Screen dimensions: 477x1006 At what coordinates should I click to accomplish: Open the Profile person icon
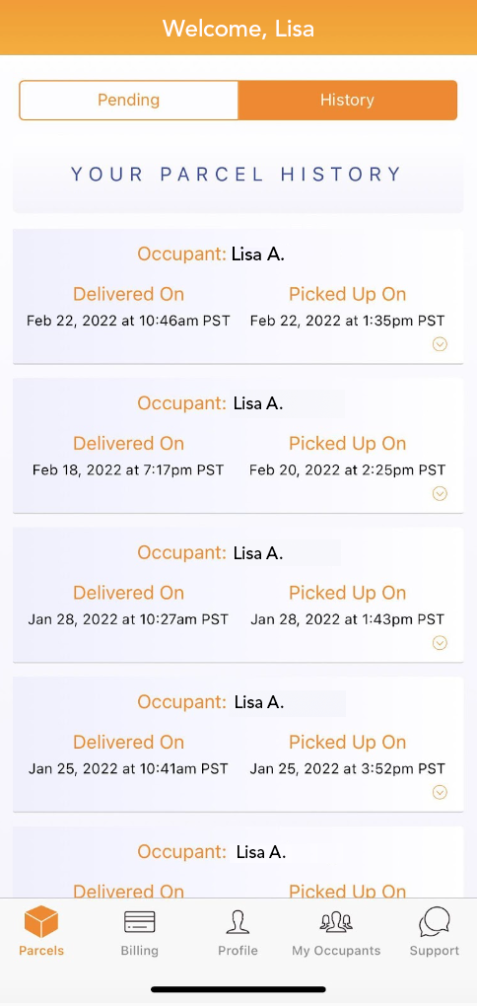[238, 922]
